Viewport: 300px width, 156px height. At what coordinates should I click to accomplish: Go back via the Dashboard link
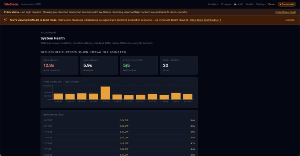coord(48,32)
